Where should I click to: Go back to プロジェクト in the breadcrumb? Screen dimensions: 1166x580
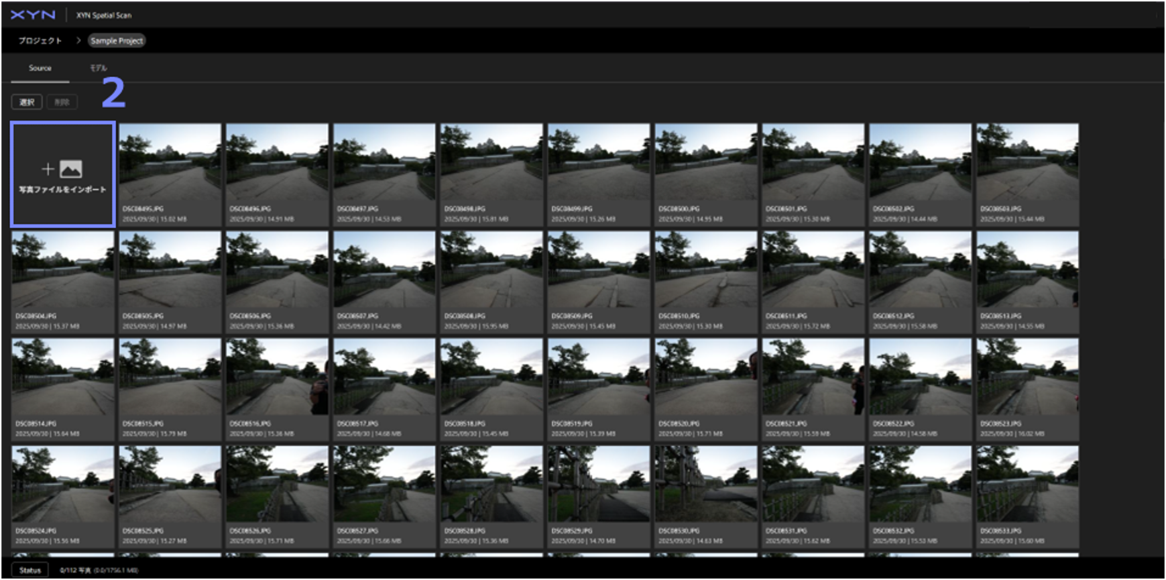(40, 41)
